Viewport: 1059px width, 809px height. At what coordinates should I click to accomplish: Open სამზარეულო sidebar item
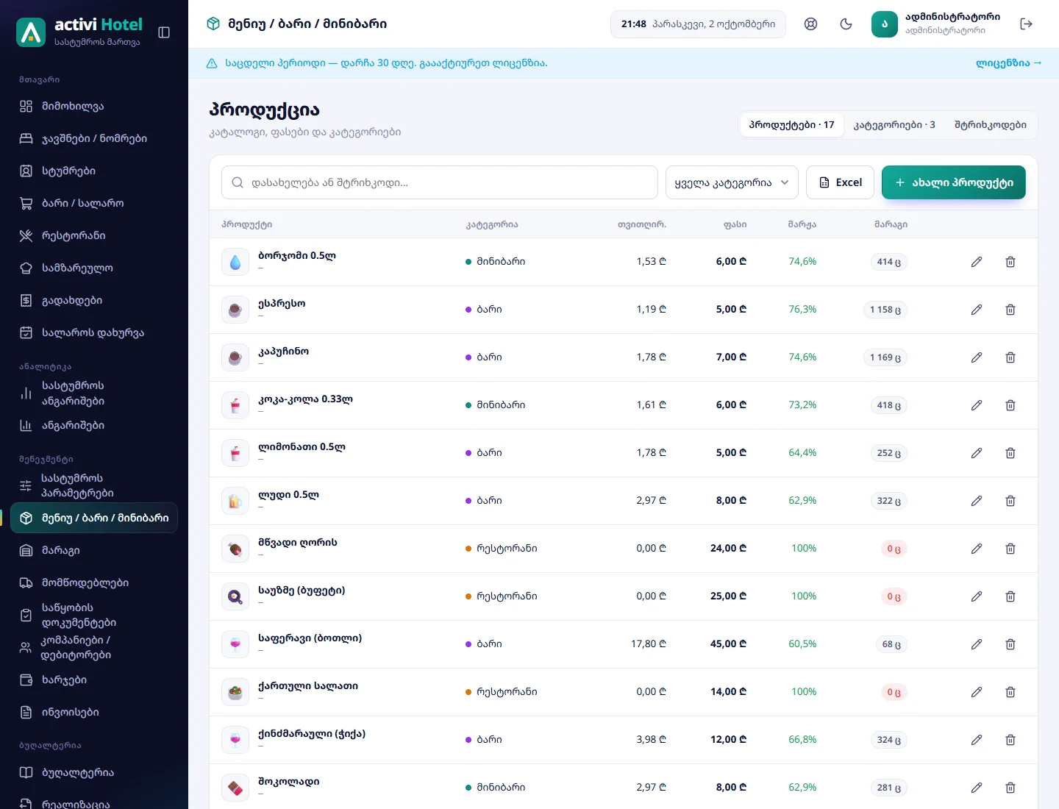click(x=94, y=268)
